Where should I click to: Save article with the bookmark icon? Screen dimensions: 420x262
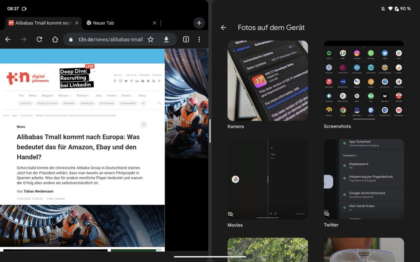[144, 124]
